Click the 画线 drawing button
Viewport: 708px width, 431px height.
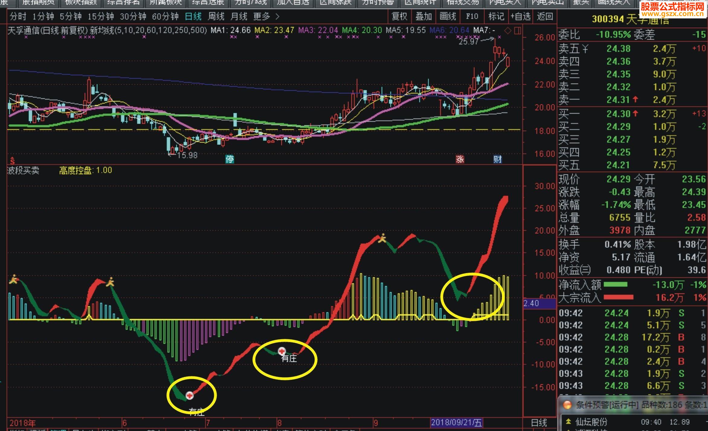pos(448,16)
